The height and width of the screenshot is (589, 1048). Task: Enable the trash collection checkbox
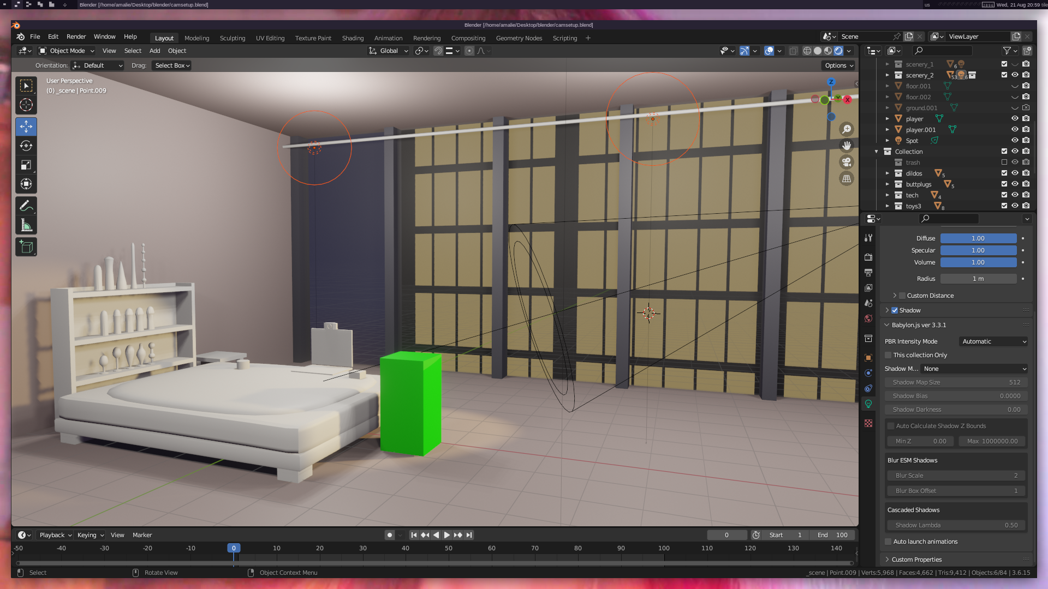pos(1004,163)
